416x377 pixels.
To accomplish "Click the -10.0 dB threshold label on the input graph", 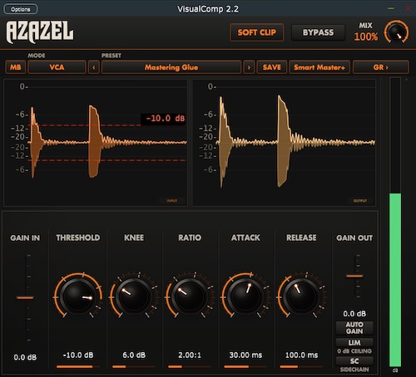I will [163, 119].
